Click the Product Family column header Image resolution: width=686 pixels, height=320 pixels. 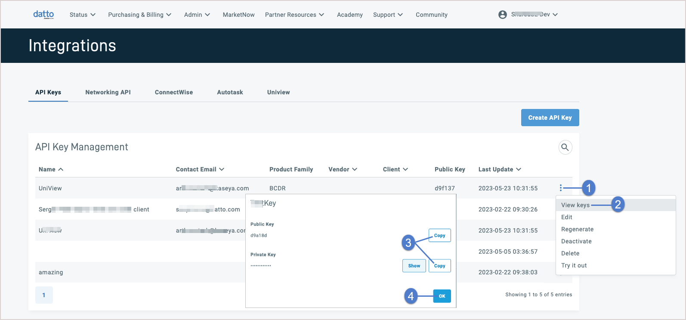[x=291, y=169]
